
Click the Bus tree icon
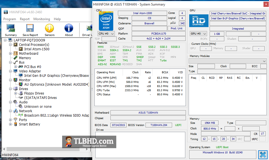click(16, 62)
